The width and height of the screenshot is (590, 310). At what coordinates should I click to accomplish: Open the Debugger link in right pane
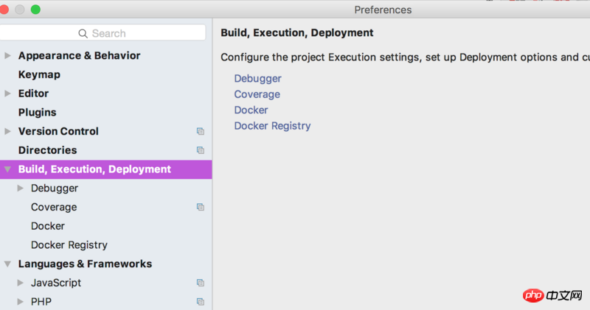coord(257,79)
